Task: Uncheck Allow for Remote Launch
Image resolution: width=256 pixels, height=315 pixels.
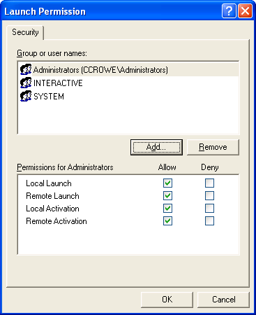Action: pos(167,196)
